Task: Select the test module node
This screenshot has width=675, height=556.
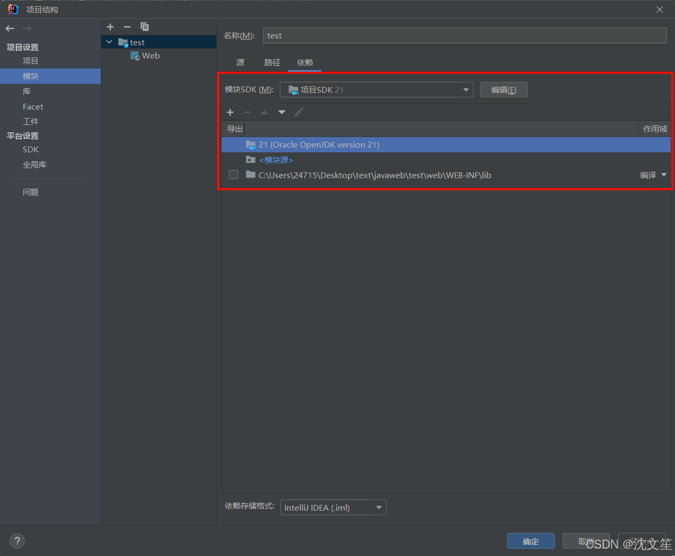Action: tap(159, 42)
